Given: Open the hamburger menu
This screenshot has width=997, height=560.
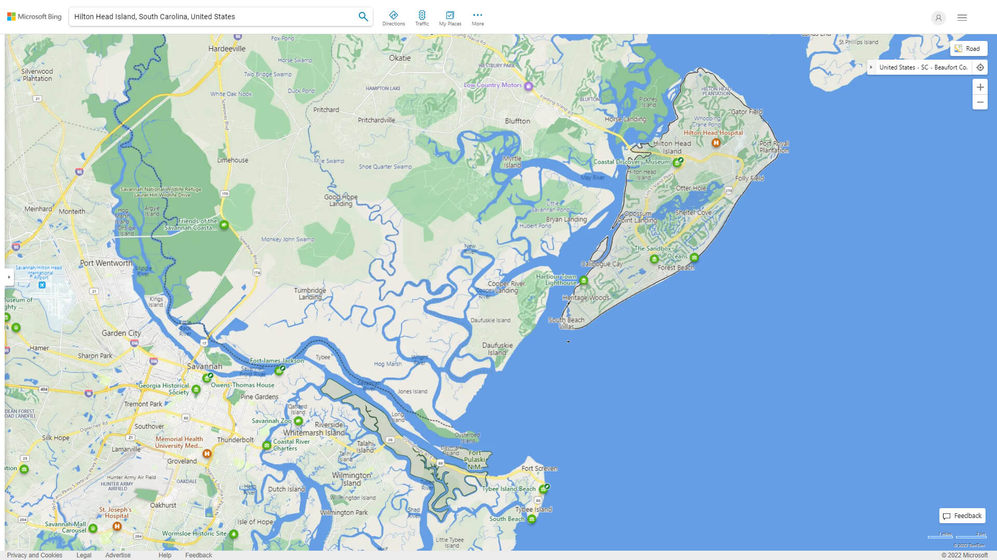Looking at the screenshot, I should click(x=962, y=18).
